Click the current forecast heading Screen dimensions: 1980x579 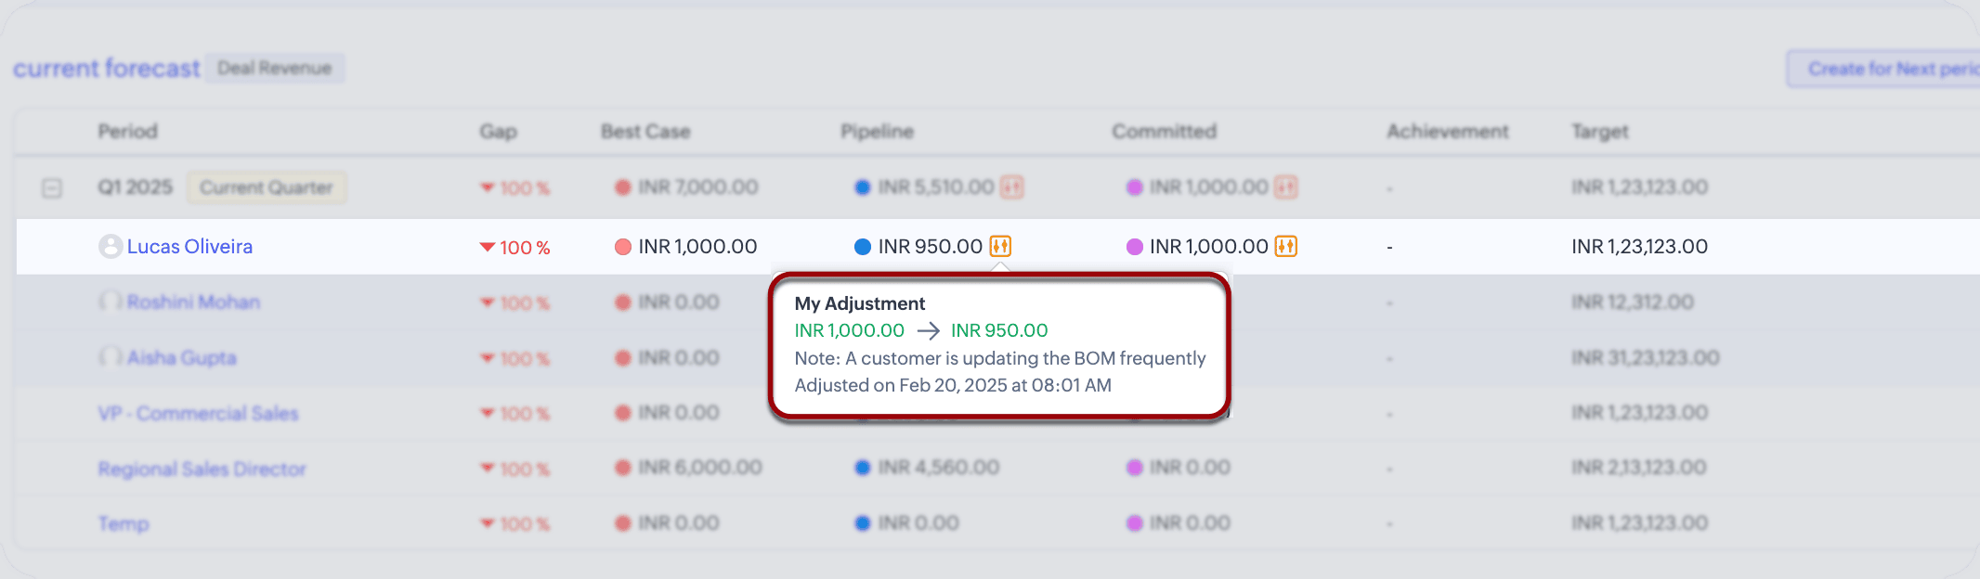[106, 68]
